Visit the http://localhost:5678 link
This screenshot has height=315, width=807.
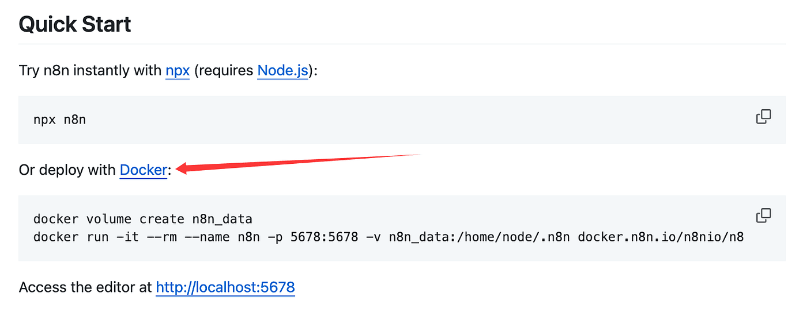pos(225,287)
